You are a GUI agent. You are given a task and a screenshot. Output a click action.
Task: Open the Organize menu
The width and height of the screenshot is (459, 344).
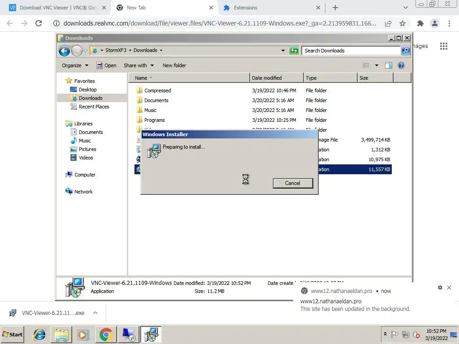click(x=75, y=65)
